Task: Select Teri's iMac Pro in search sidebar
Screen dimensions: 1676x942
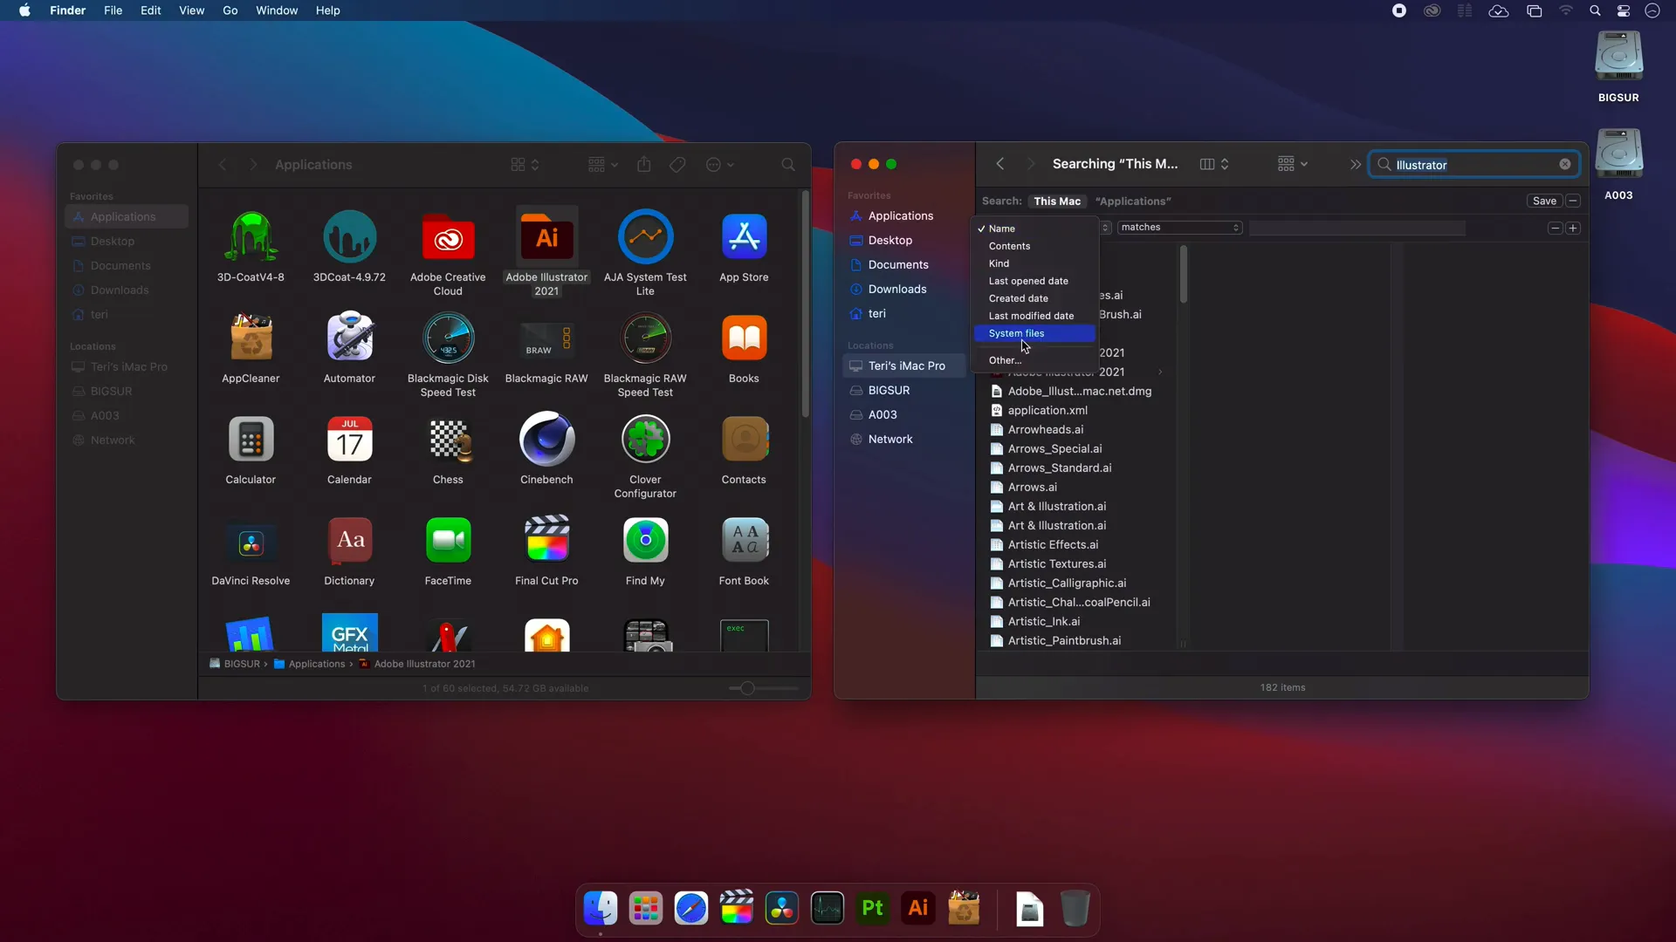Action: coord(905,366)
